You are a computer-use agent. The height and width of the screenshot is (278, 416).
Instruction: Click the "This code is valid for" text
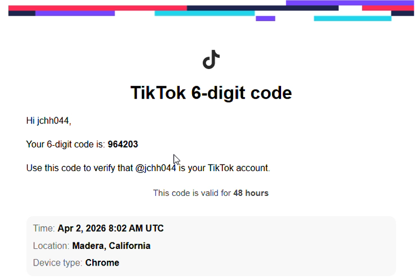192,193
